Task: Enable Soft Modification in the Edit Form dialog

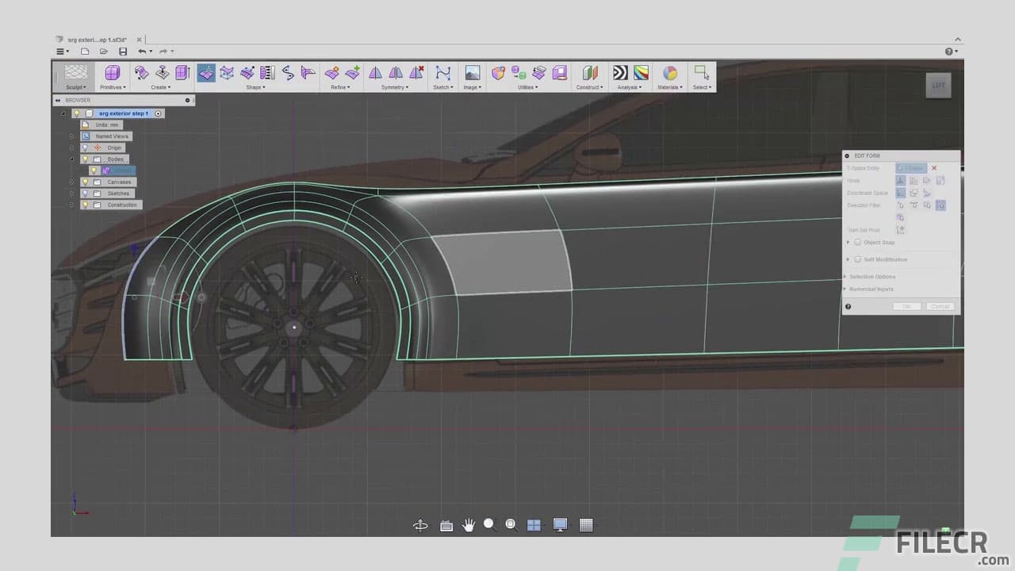Action: click(859, 259)
